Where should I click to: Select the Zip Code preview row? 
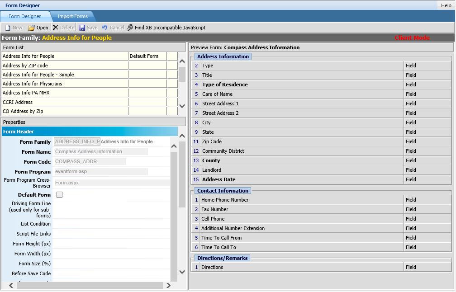click(321, 141)
